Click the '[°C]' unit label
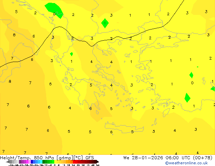Viewport: 215px width, 166px height. pos(78,158)
